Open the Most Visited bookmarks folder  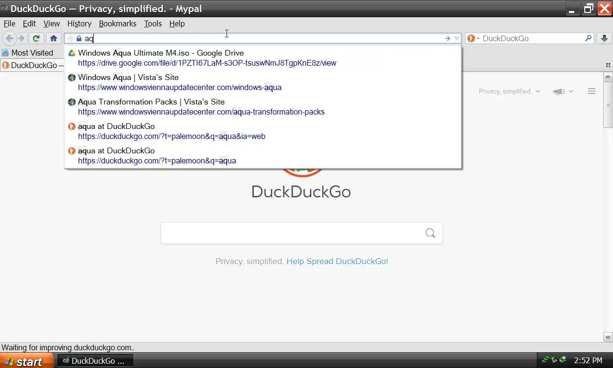[27, 53]
